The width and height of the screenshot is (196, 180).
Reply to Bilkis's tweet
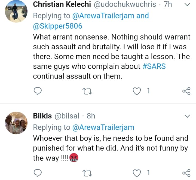click(x=38, y=173)
